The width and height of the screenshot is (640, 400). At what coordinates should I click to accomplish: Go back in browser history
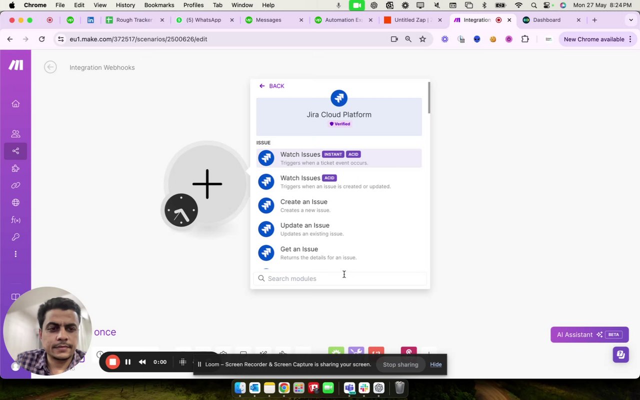[x=10, y=39]
